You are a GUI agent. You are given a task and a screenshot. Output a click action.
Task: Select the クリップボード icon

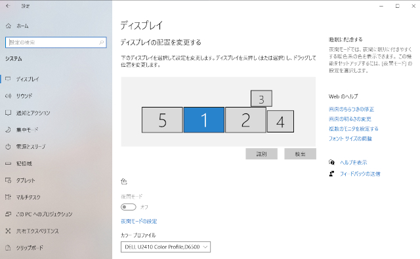[8, 248]
